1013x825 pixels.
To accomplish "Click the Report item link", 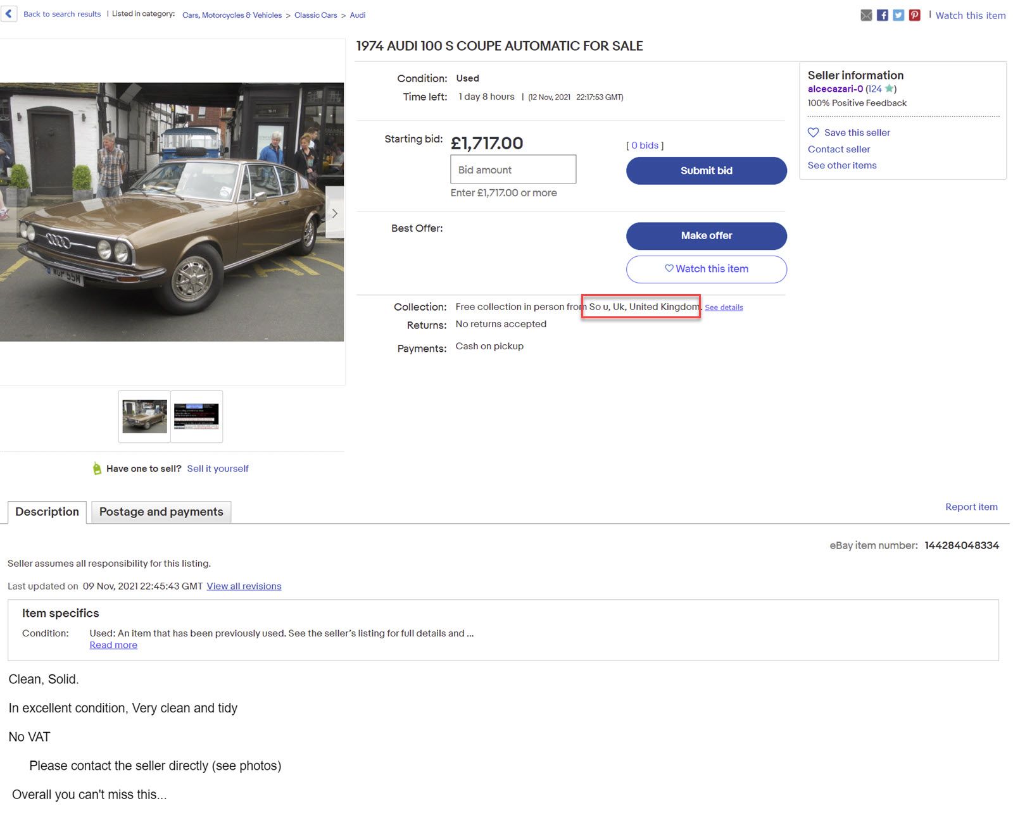I will [971, 507].
